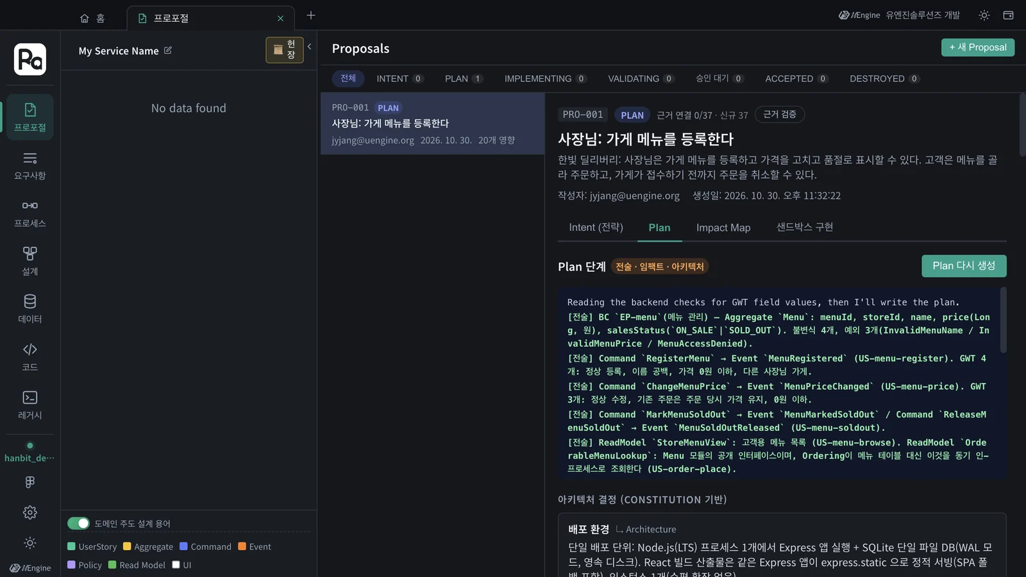Click the settings gear in sidebar

pos(30,512)
